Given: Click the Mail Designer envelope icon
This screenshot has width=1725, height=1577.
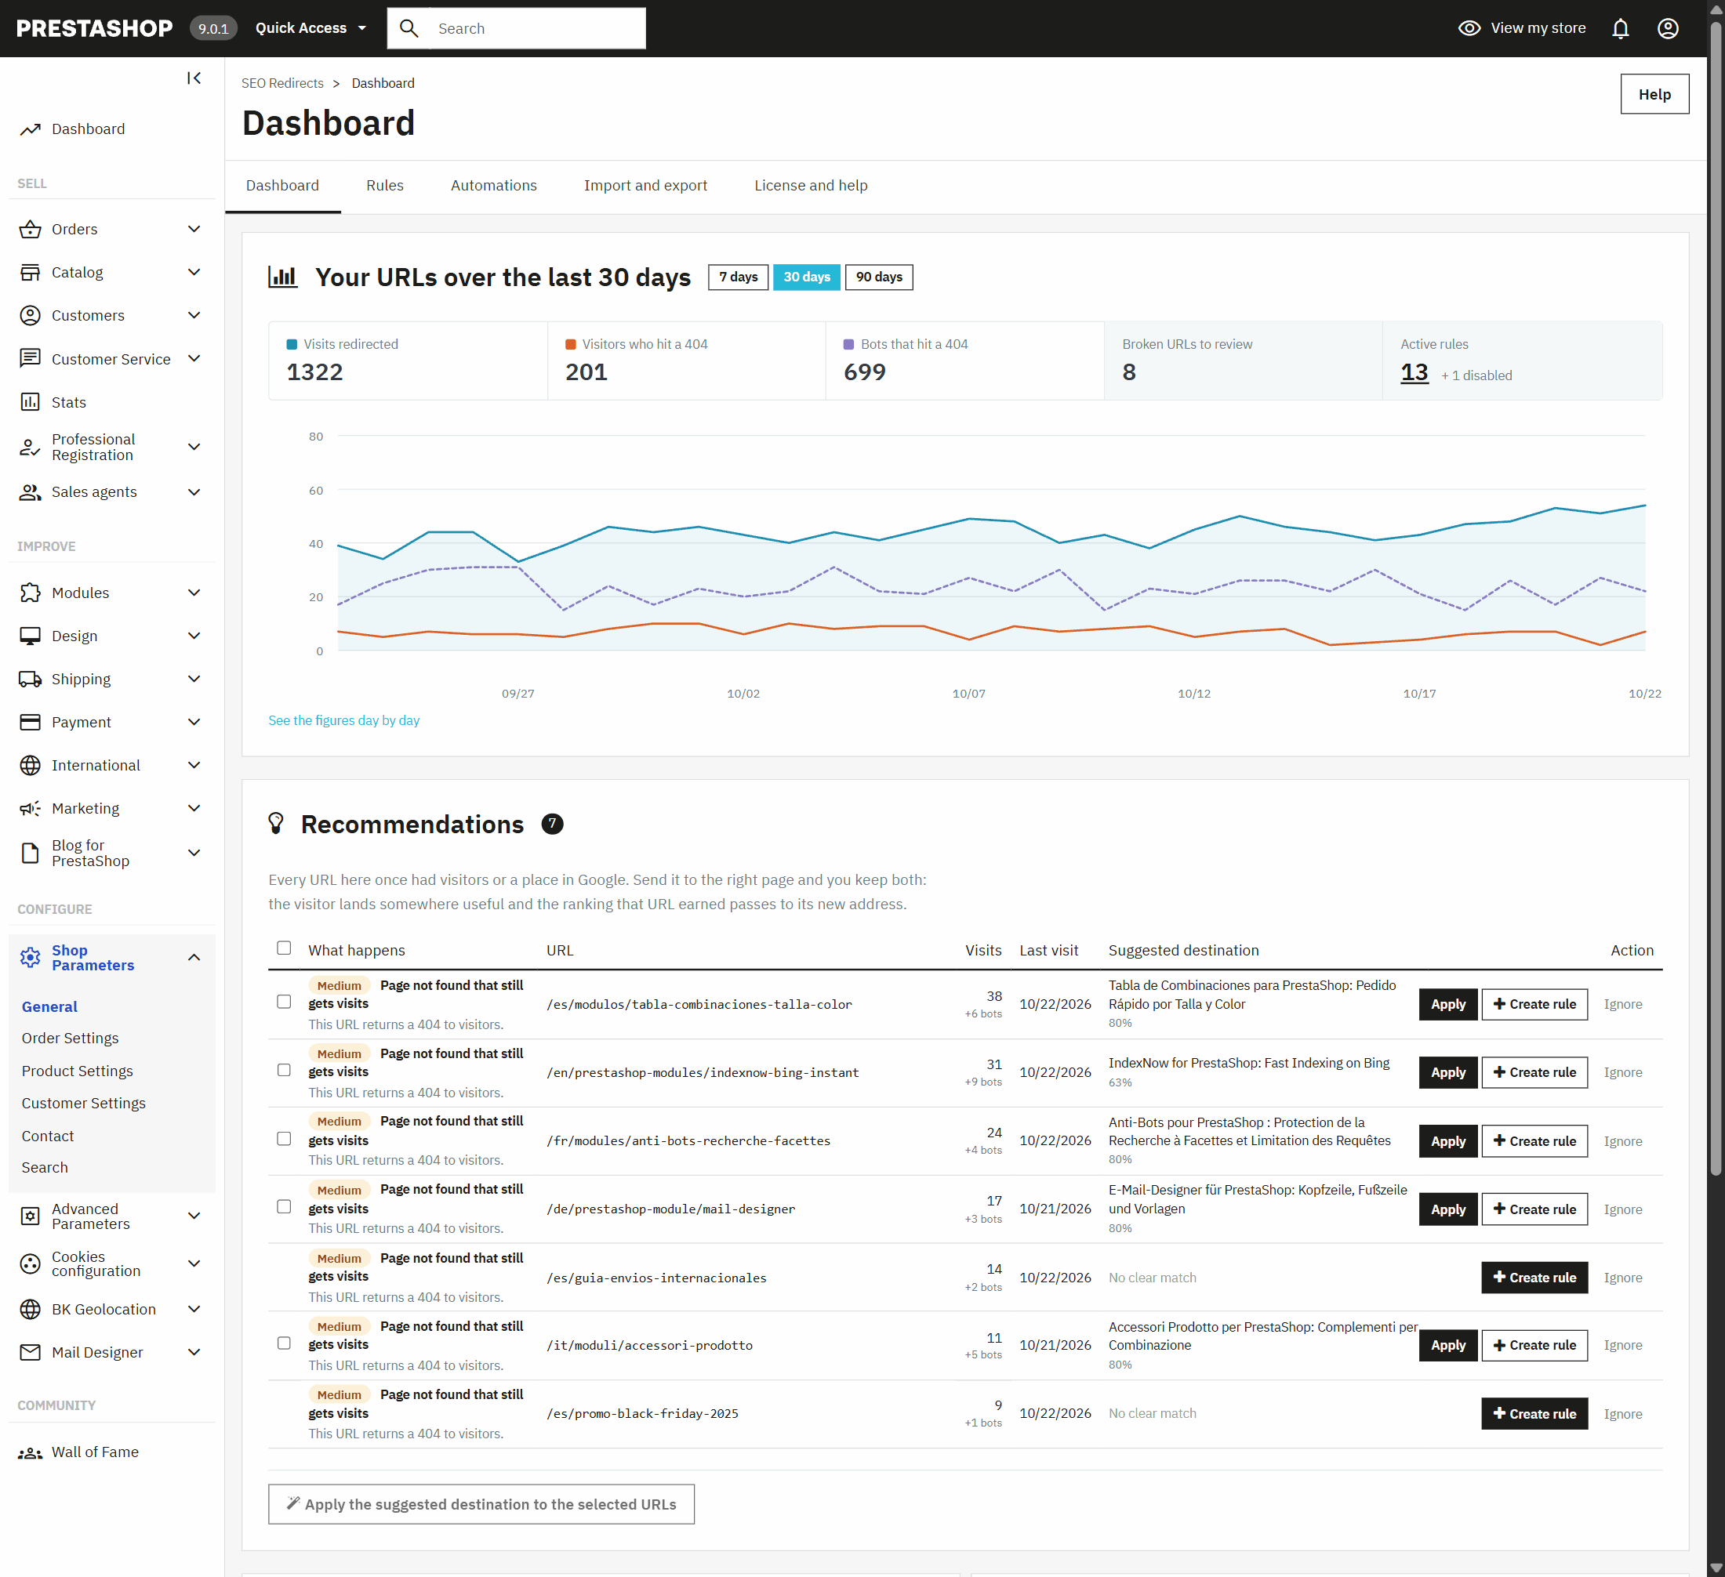Looking at the screenshot, I should [x=30, y=1352].
